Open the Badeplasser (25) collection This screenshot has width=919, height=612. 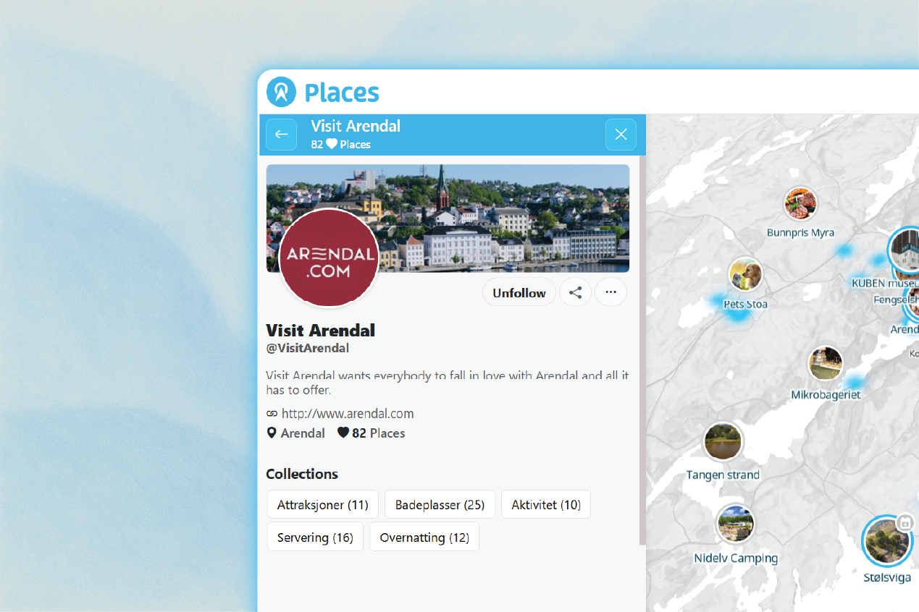point(440,505)
